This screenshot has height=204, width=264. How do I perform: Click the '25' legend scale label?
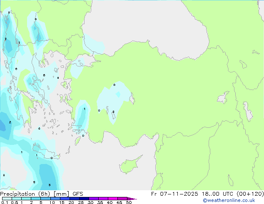coord(81,202)
